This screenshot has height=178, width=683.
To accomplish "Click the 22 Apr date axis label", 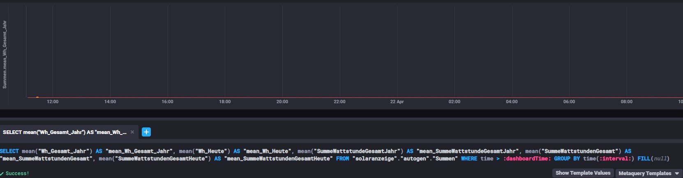I will click(x=397, y=102).
